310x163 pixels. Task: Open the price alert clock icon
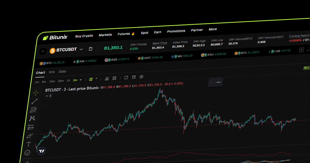click(x=134, y=77)
